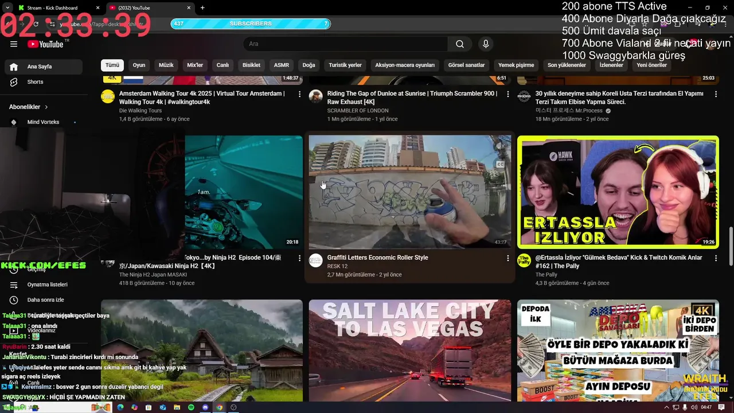Open OBS Studio from taskbar
The width and height of the screenshot is (734, 413).
click(x=233, y=407)
